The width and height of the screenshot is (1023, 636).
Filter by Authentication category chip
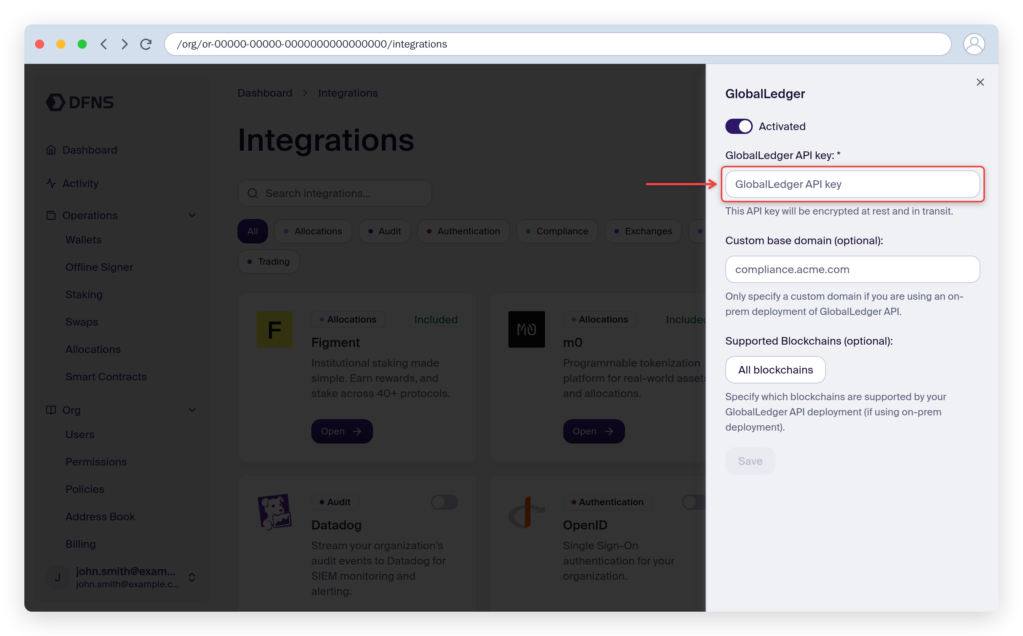463,231
